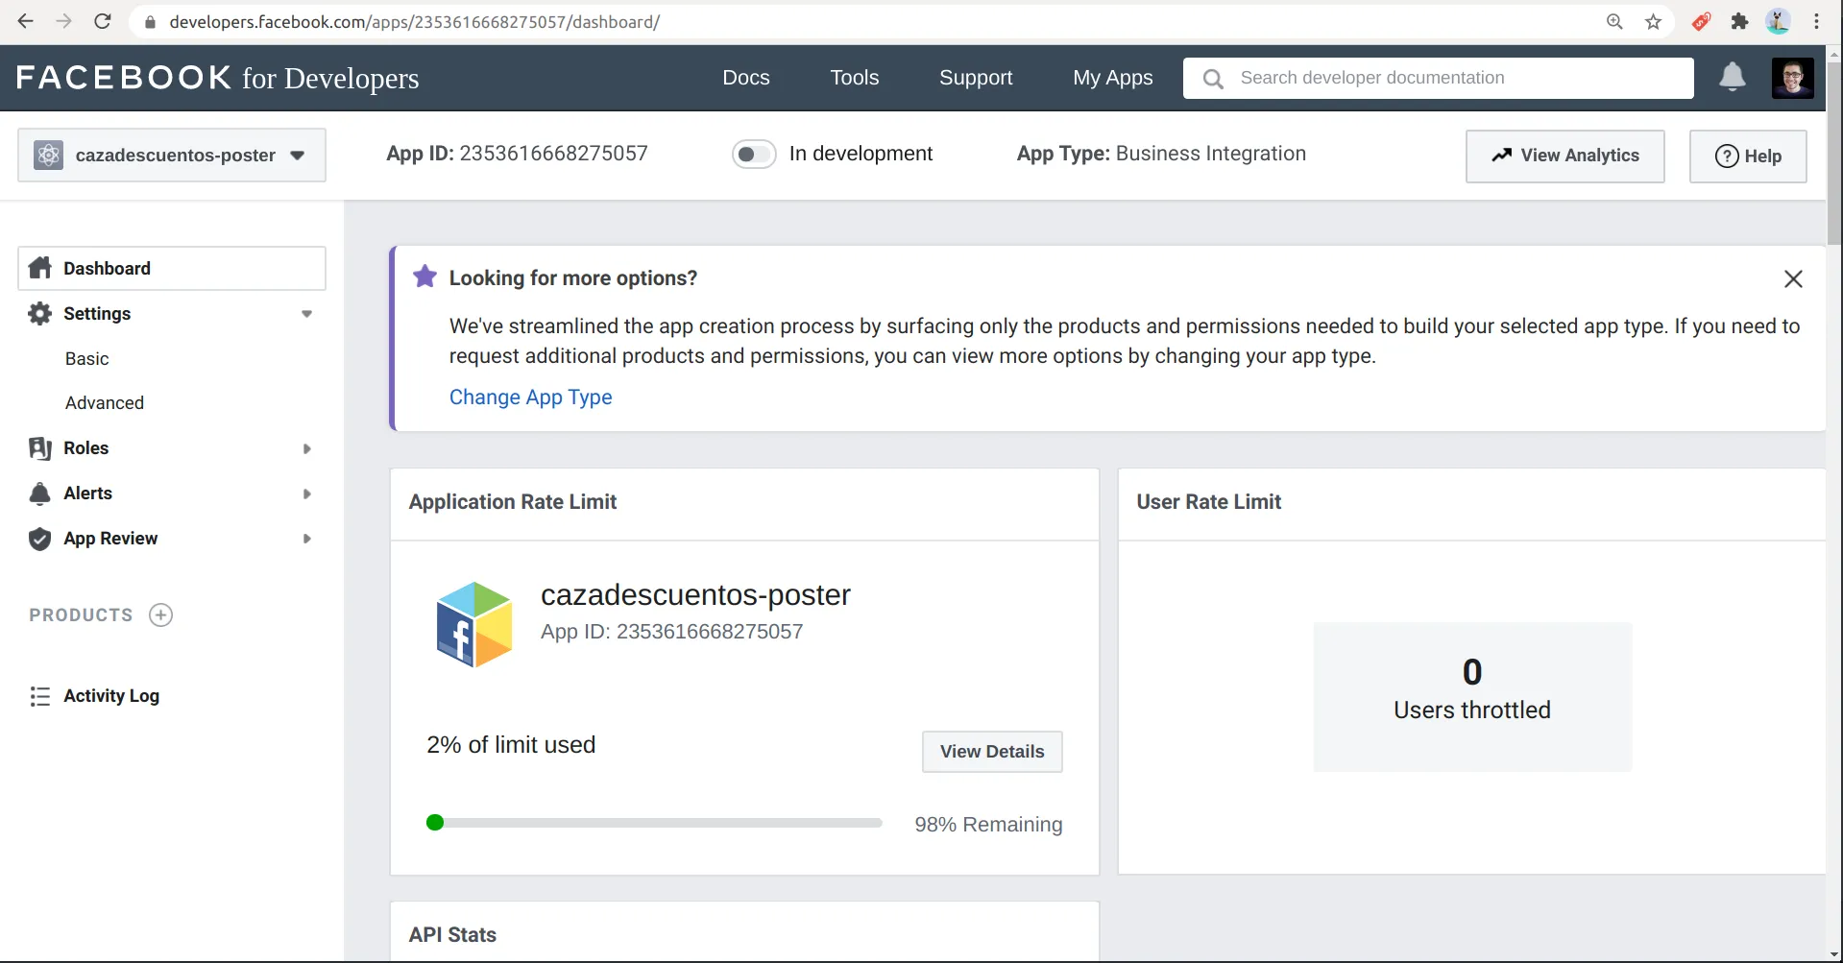Click the '0 Users throttled' box
Image resolution: width=1843 pixels, height=963 pixels.
[x=1472, y=697]
